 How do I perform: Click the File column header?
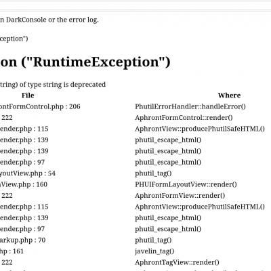[x=28, y=96]
